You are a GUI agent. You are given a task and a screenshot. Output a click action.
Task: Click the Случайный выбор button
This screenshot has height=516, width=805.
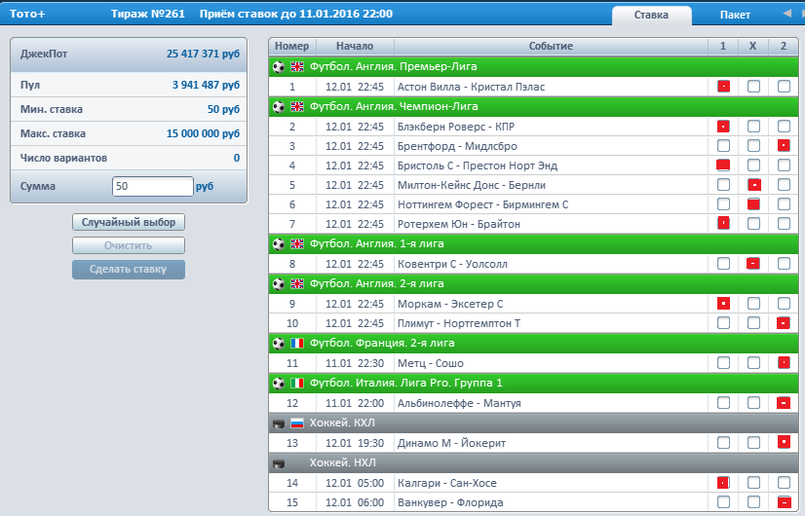pyautogui.click(x=129, y=222)
